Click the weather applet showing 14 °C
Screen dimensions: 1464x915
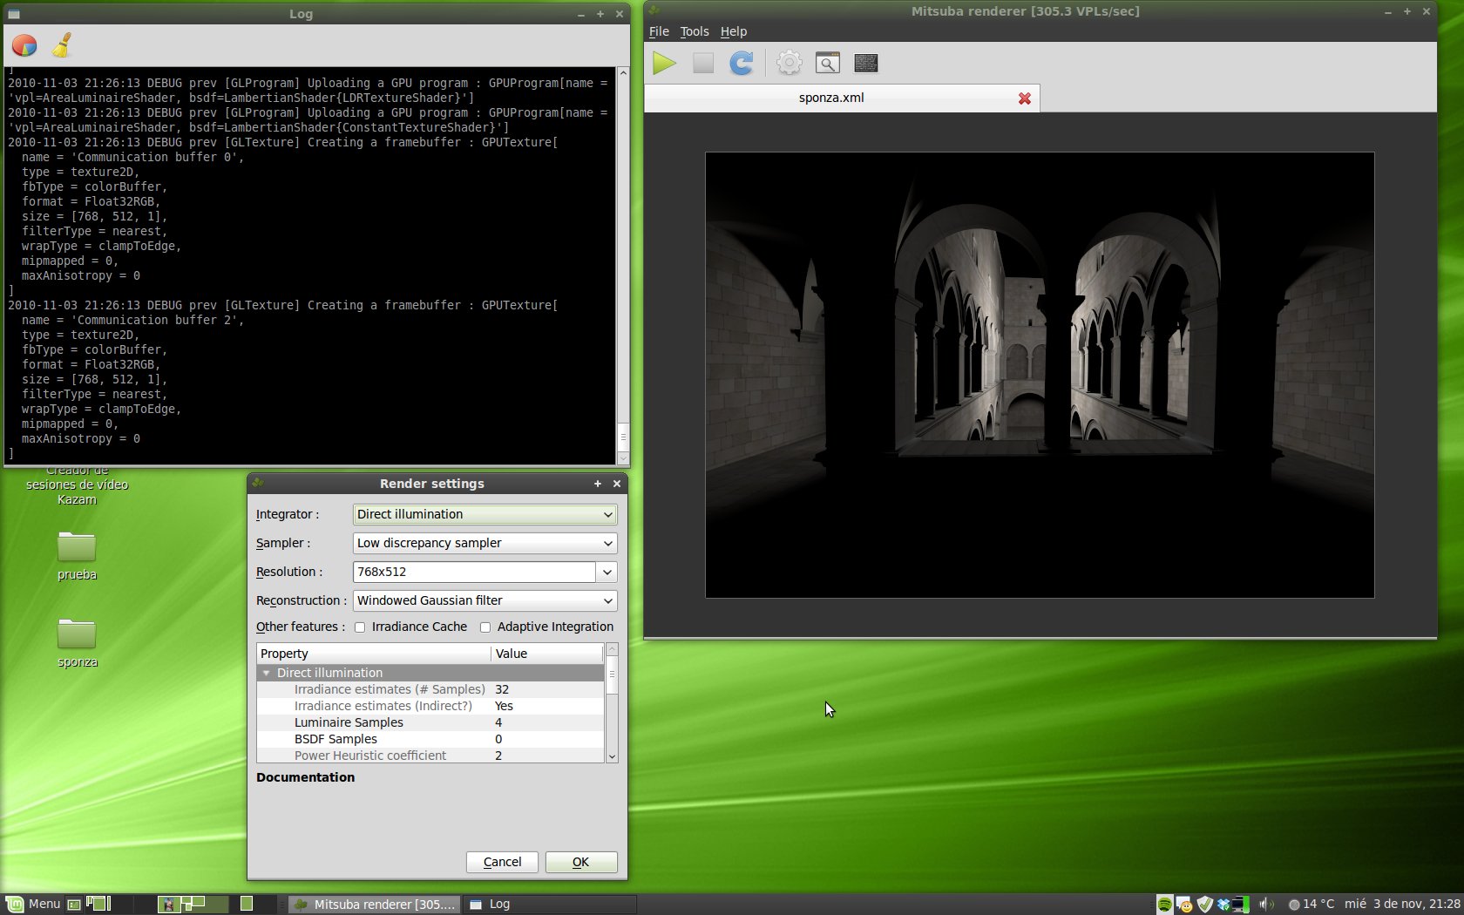[1311, 905]
